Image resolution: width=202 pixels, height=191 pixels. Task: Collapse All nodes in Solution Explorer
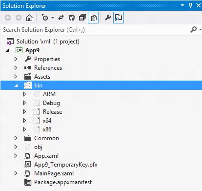click(x=82, y=18)
